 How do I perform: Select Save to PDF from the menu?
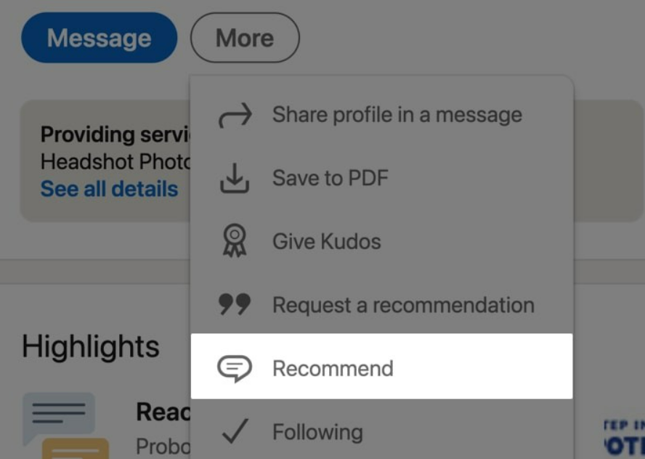(x=330, y=176)
